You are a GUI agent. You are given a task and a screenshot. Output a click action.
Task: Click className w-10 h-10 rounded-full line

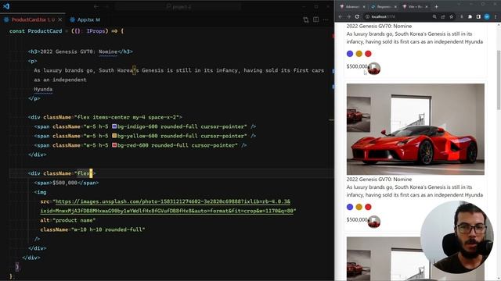coord(92,229)
